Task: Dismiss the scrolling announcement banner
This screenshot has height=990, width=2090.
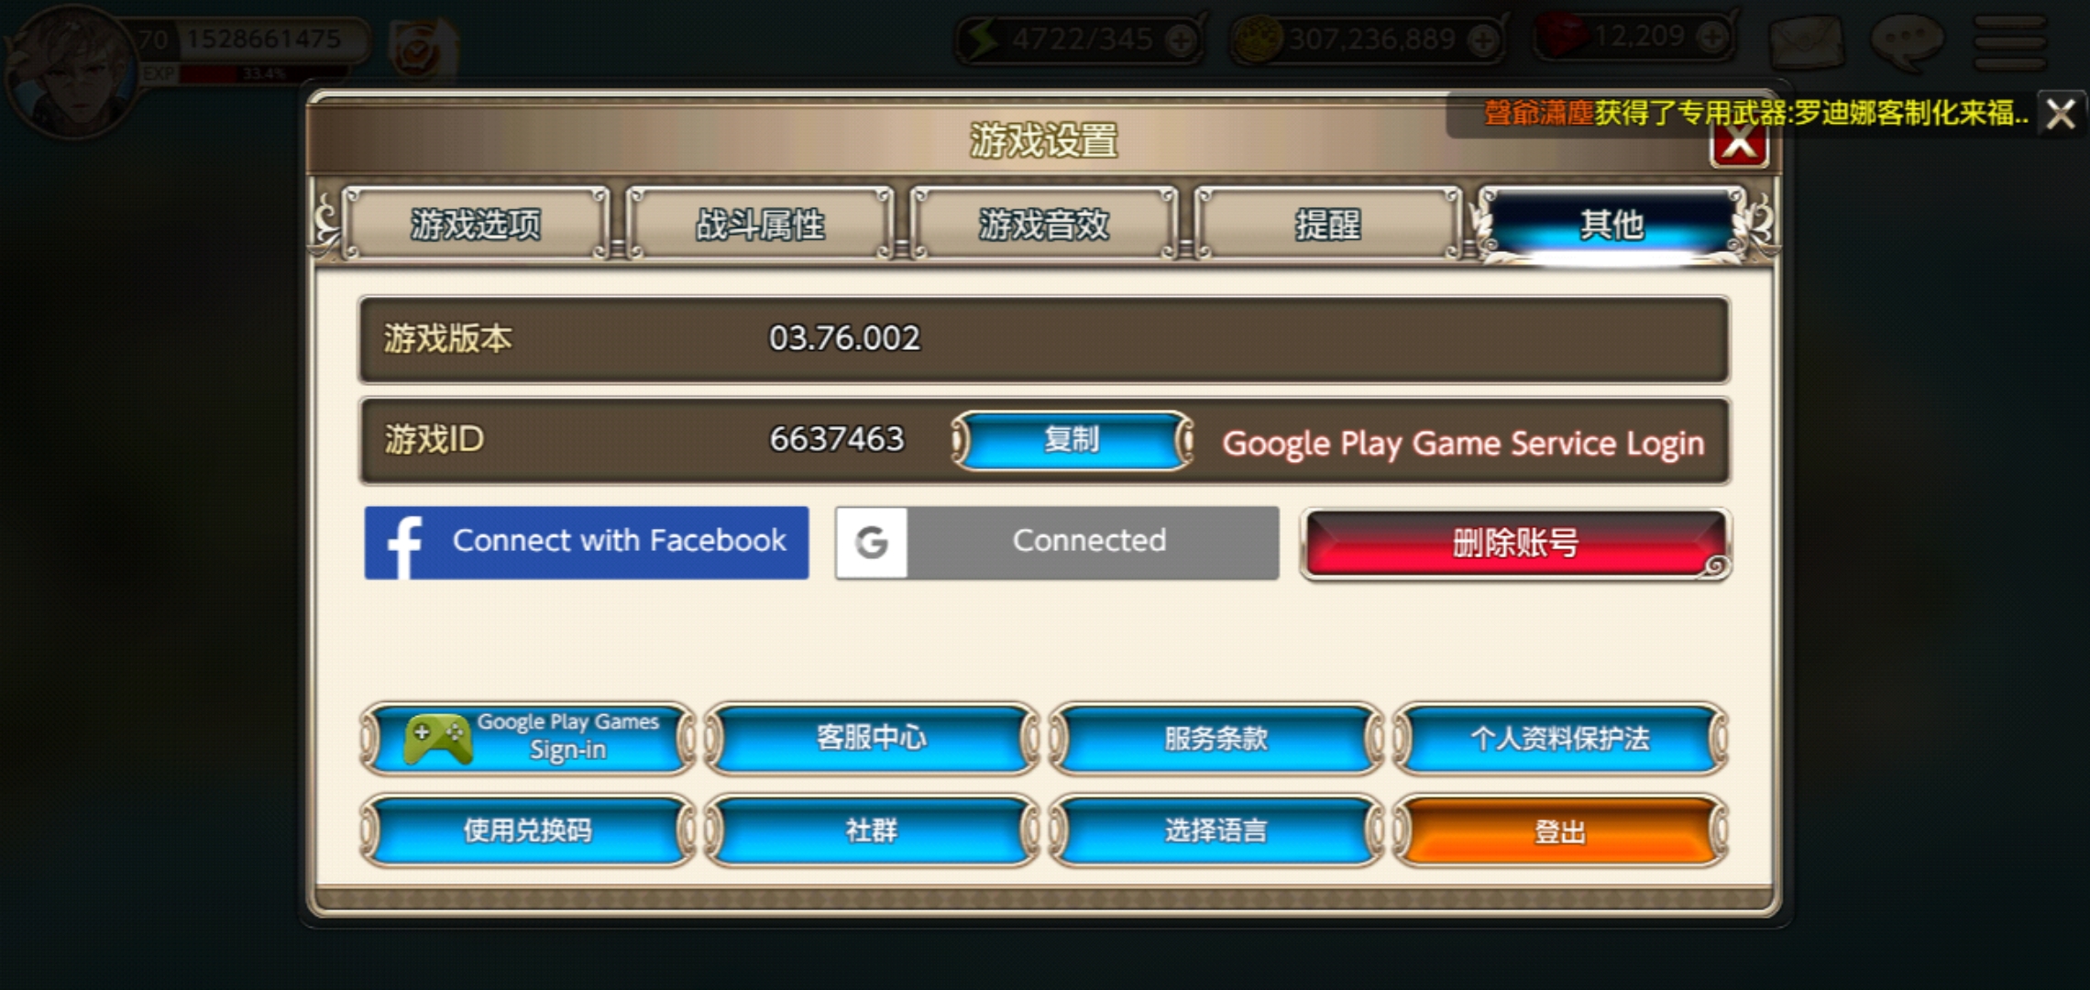Action: (2061, 115)
